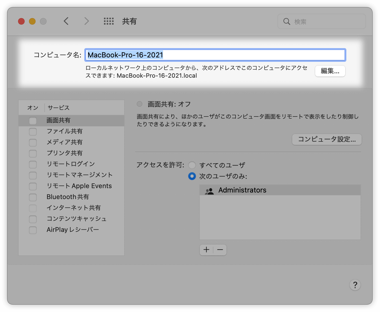Click the 編集… button
The width and height of the screenshot is (380, 312).
330,71
